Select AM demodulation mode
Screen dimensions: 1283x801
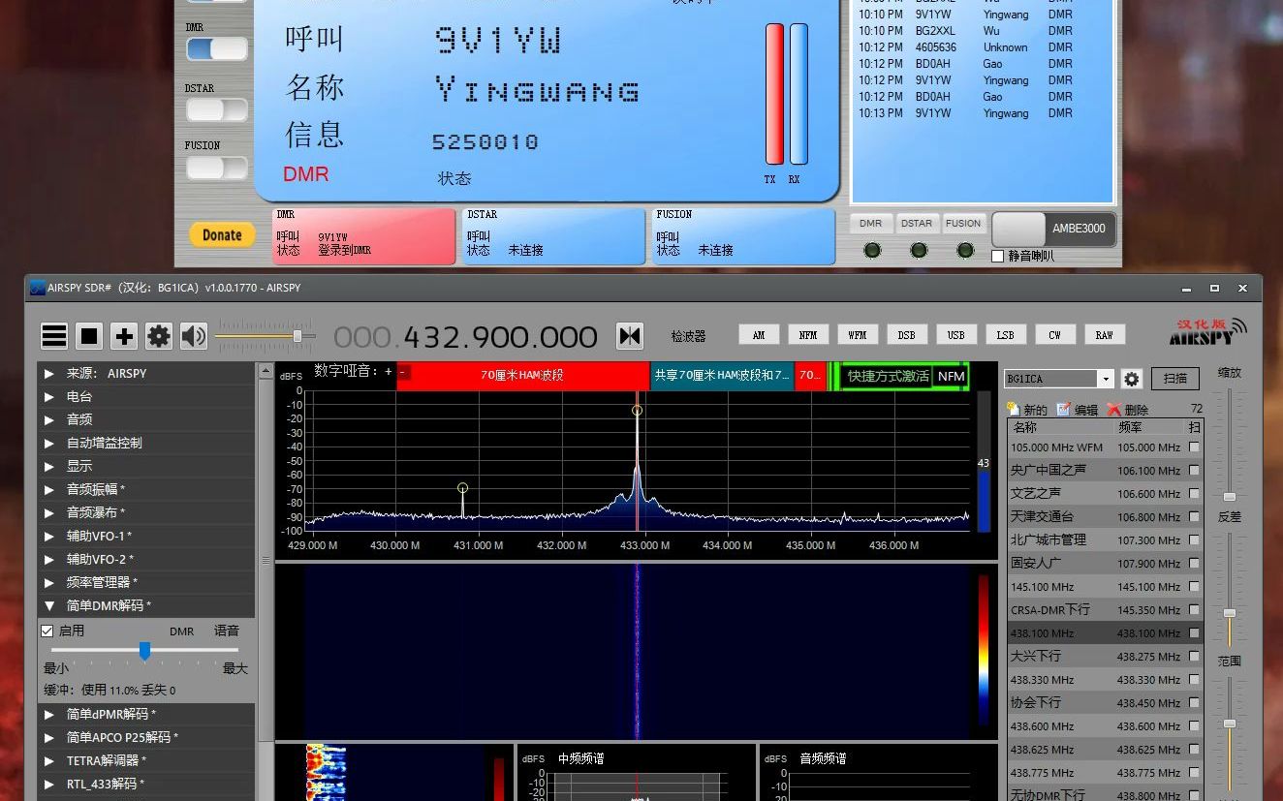pyautogui.click(x=759, y=335)
